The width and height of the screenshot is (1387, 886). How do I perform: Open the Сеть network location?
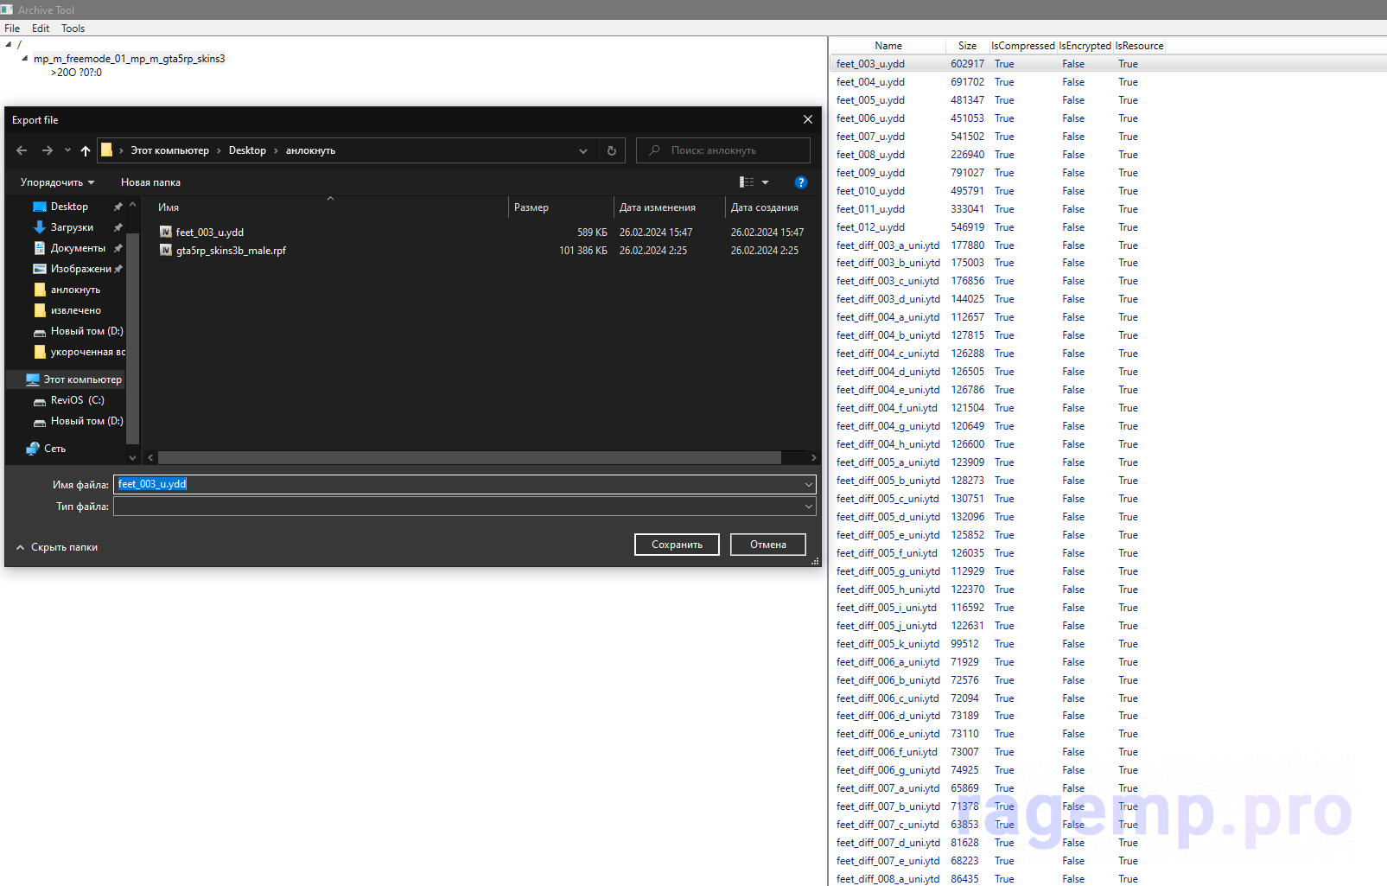[x=54, y=449]
